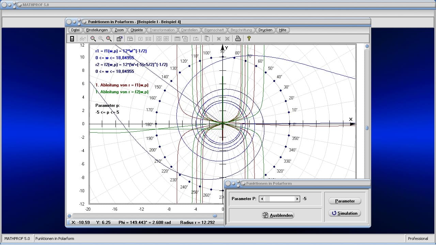Click top knob of vertical plot scrollbar

(x=367, y=46)
